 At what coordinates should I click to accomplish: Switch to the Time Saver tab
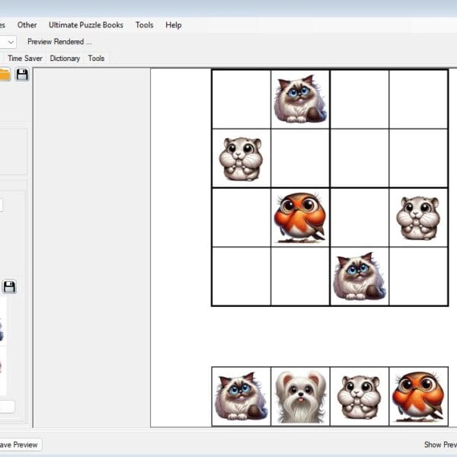[x=25, y=58]
